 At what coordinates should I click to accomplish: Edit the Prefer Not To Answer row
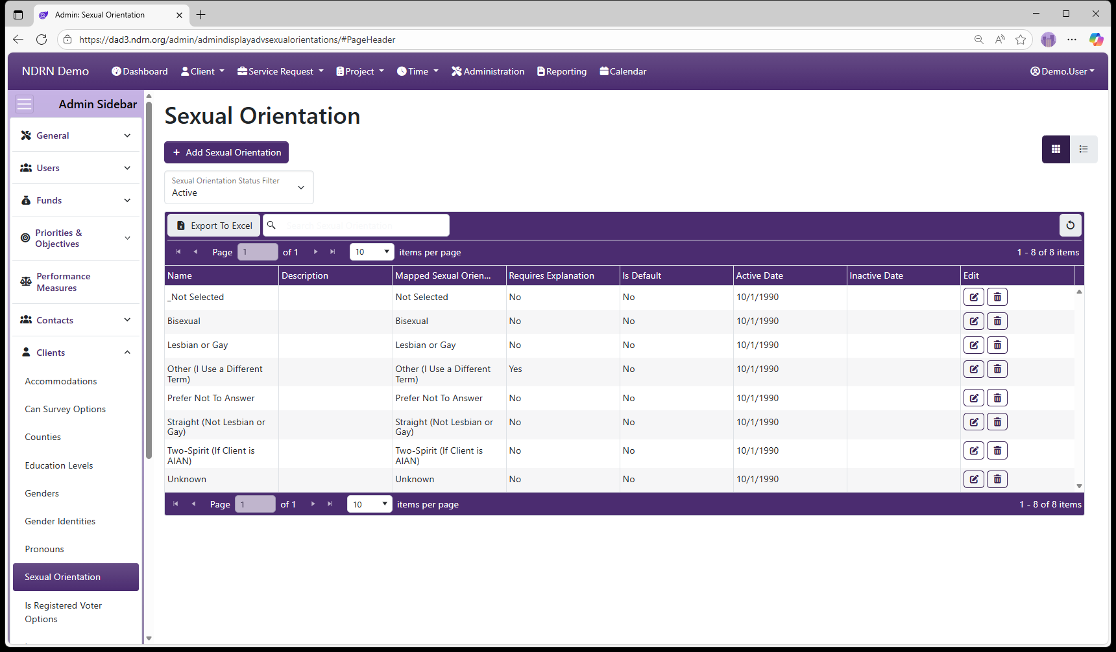974,398
